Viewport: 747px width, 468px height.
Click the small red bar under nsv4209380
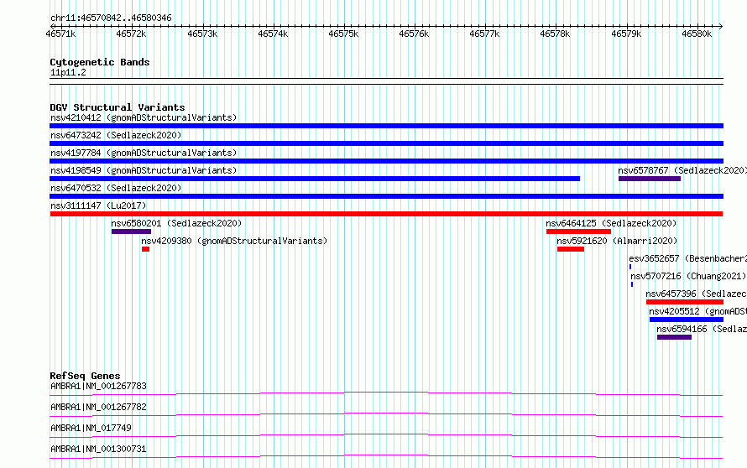click(x=145, y=249)
